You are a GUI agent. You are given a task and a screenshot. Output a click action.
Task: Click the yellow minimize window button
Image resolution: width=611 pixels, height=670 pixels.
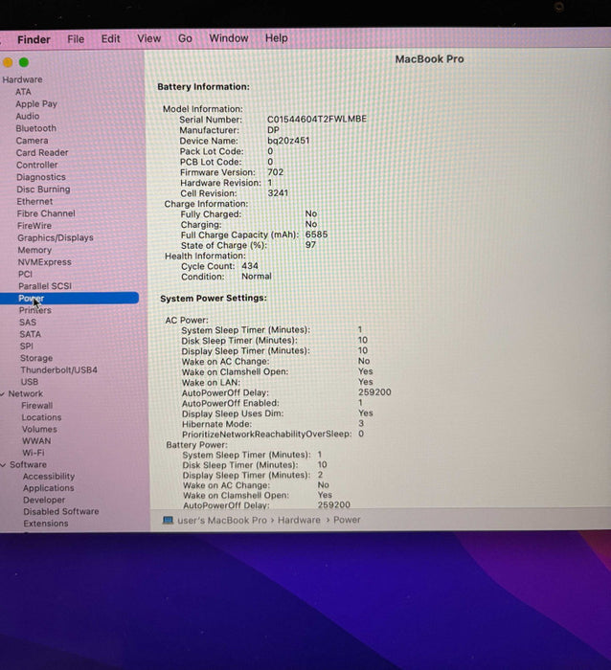point(8,63)
